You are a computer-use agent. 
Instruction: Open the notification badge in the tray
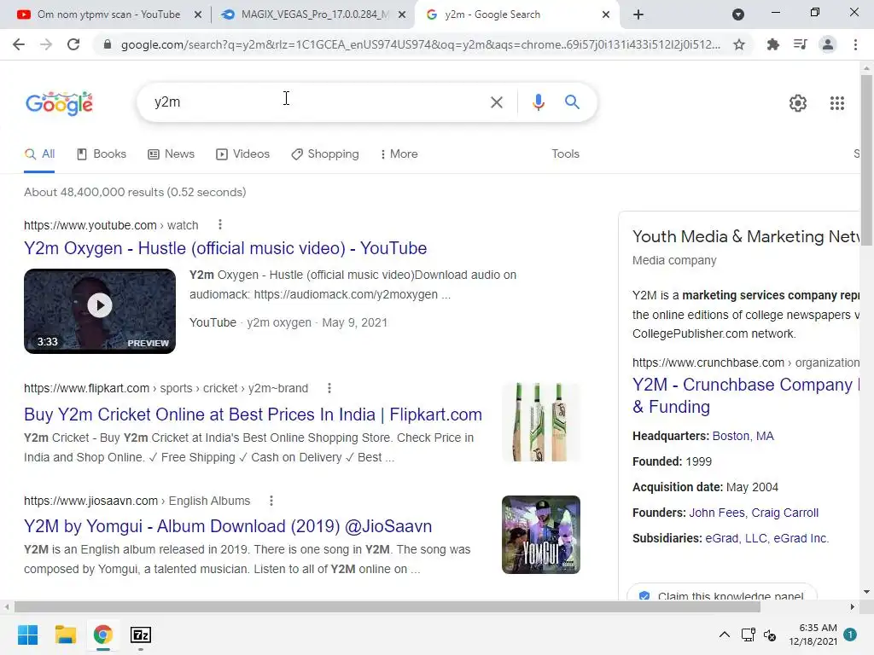[x=850, y=634]
